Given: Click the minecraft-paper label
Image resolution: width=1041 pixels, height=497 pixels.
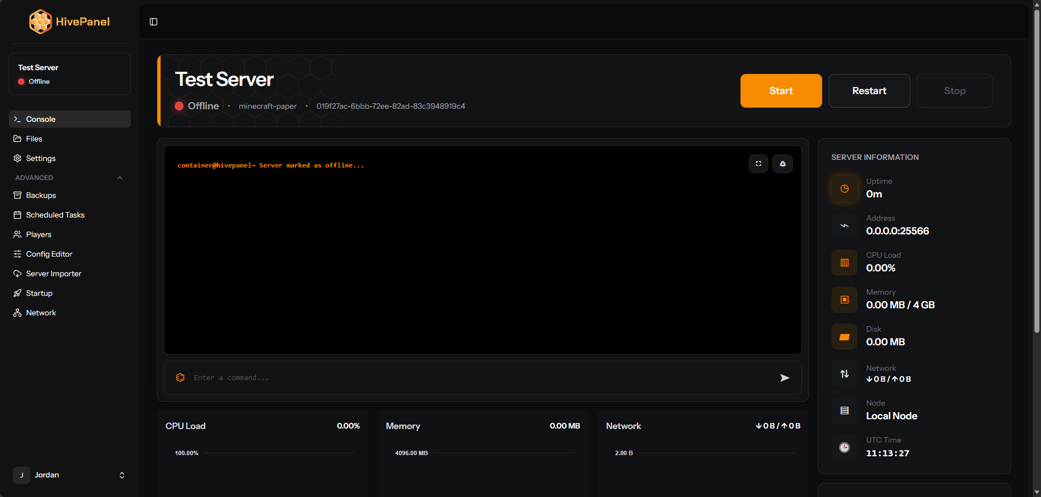Looking at the screenshot, I should coord(268,106).
